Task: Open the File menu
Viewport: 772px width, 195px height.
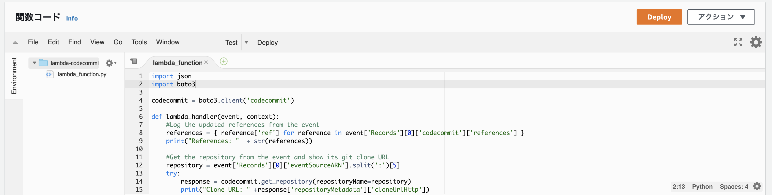Action: [x=33, y=42]
